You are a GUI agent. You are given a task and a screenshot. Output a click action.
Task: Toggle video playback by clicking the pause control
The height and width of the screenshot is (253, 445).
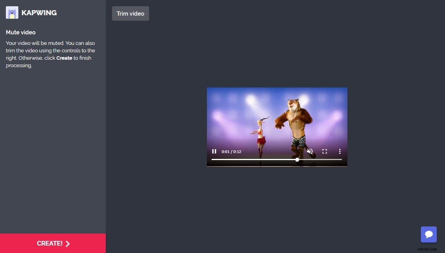[214, 151]
